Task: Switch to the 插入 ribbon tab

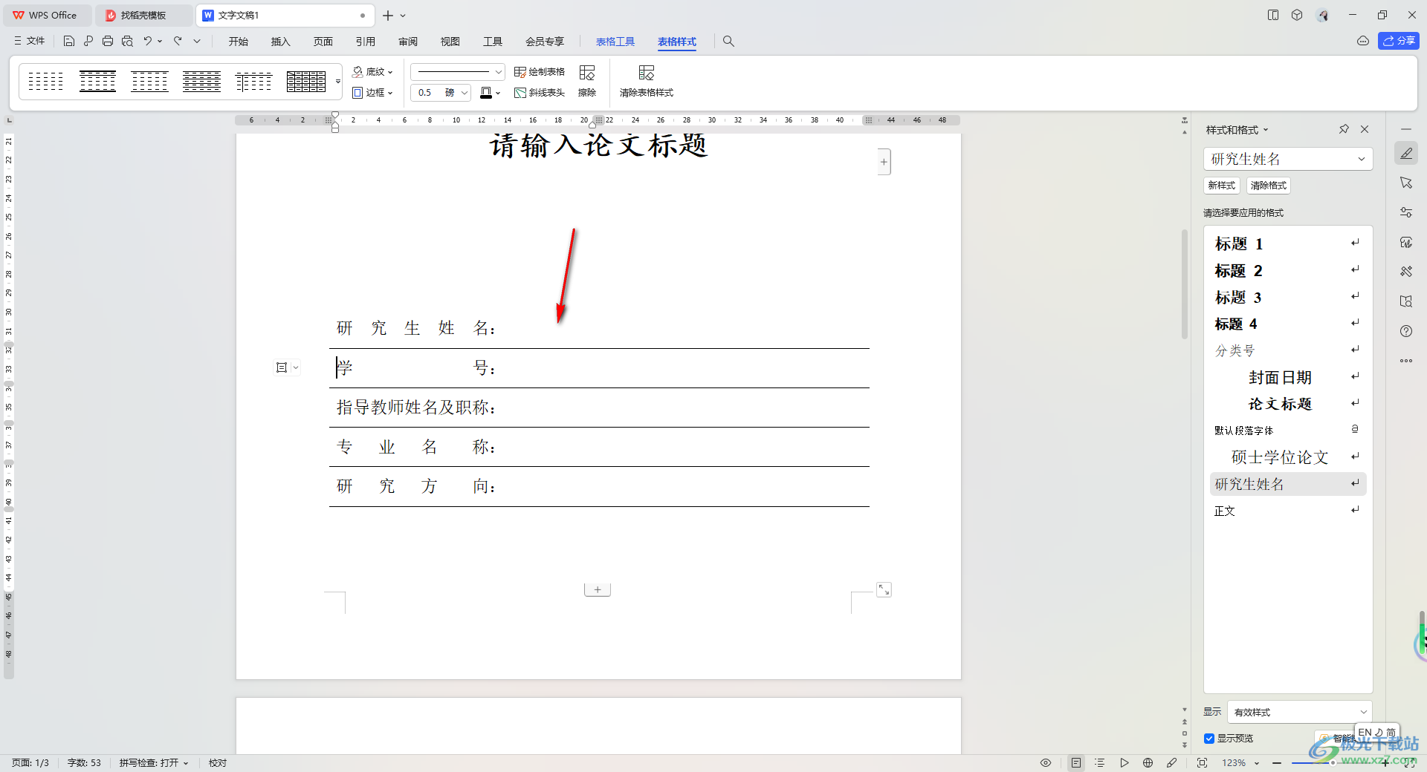Action: pos(280,42)
